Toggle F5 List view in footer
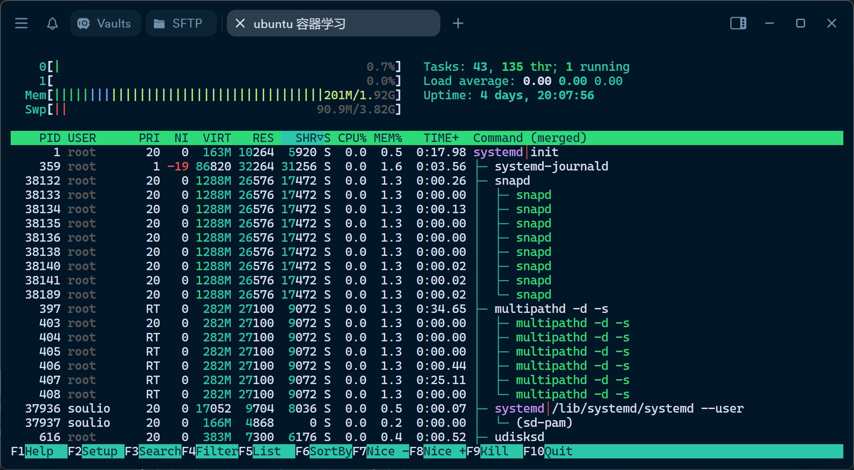This screenshot has width=854, height=470. coord(267,451)
